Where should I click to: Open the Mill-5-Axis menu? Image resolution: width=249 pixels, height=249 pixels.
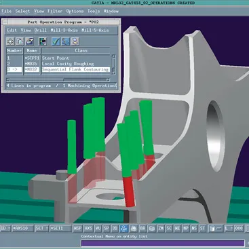point(95,30)
